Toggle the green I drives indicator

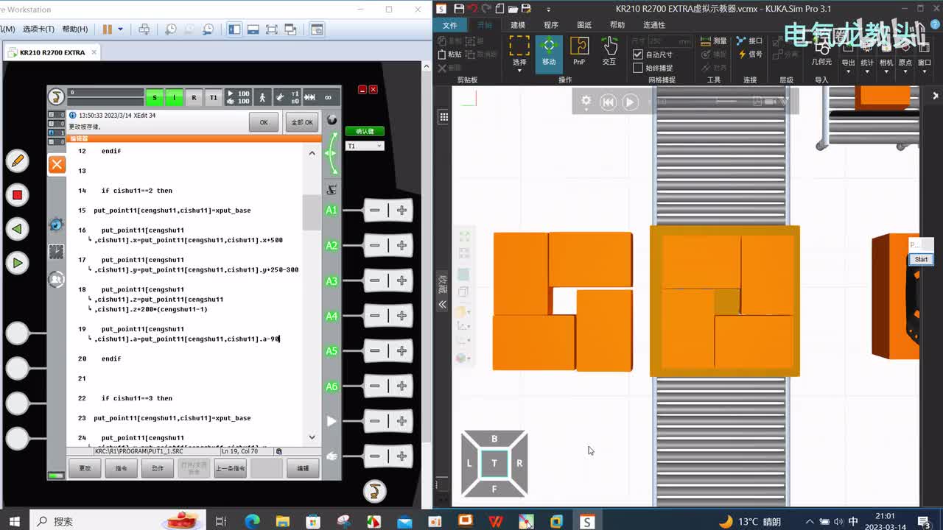174,97
